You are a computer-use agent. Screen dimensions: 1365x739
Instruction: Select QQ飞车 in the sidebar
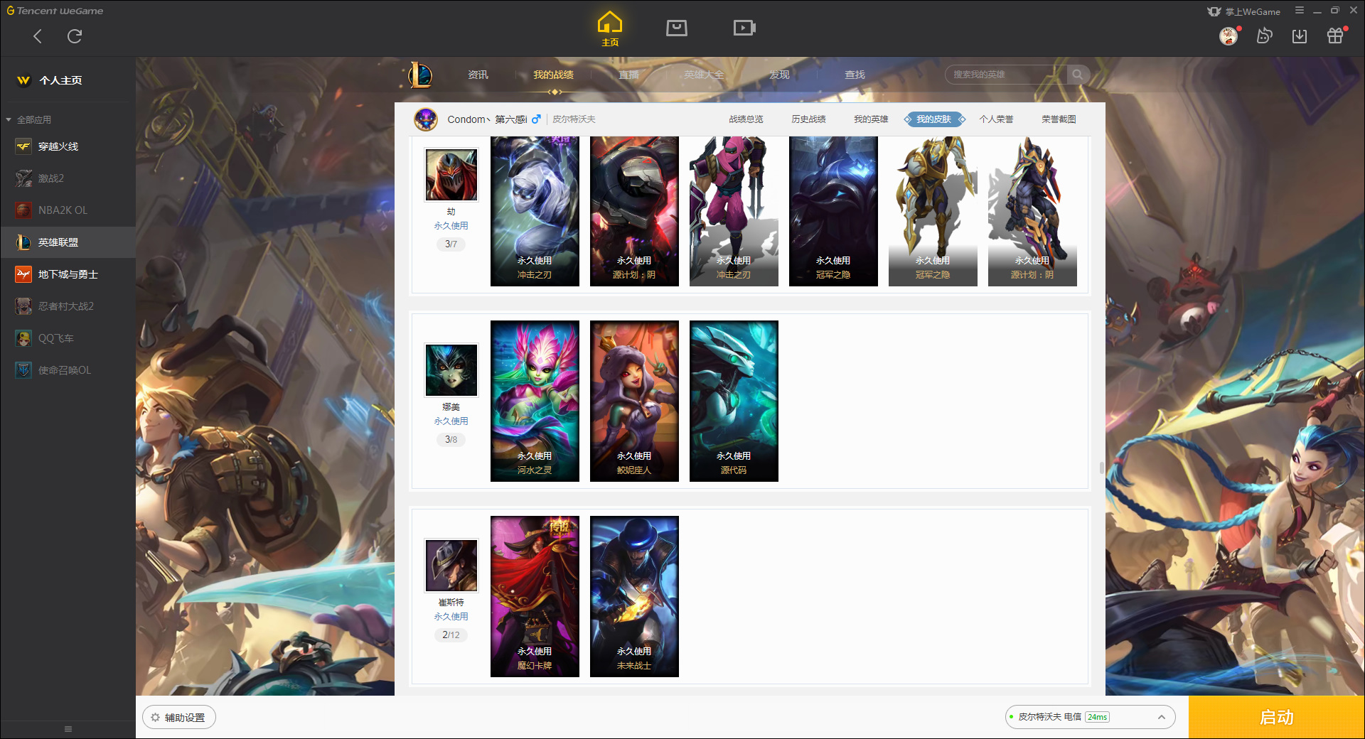68,338
